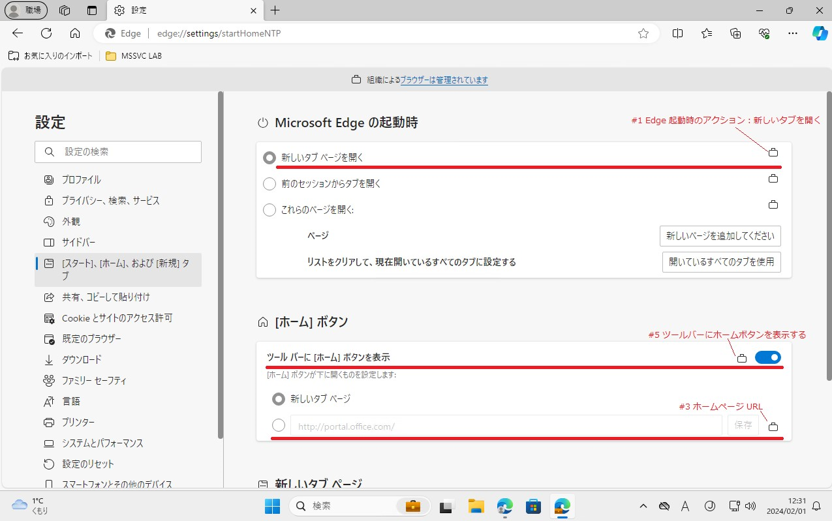Open Windows Start menu

coord(272,506)
